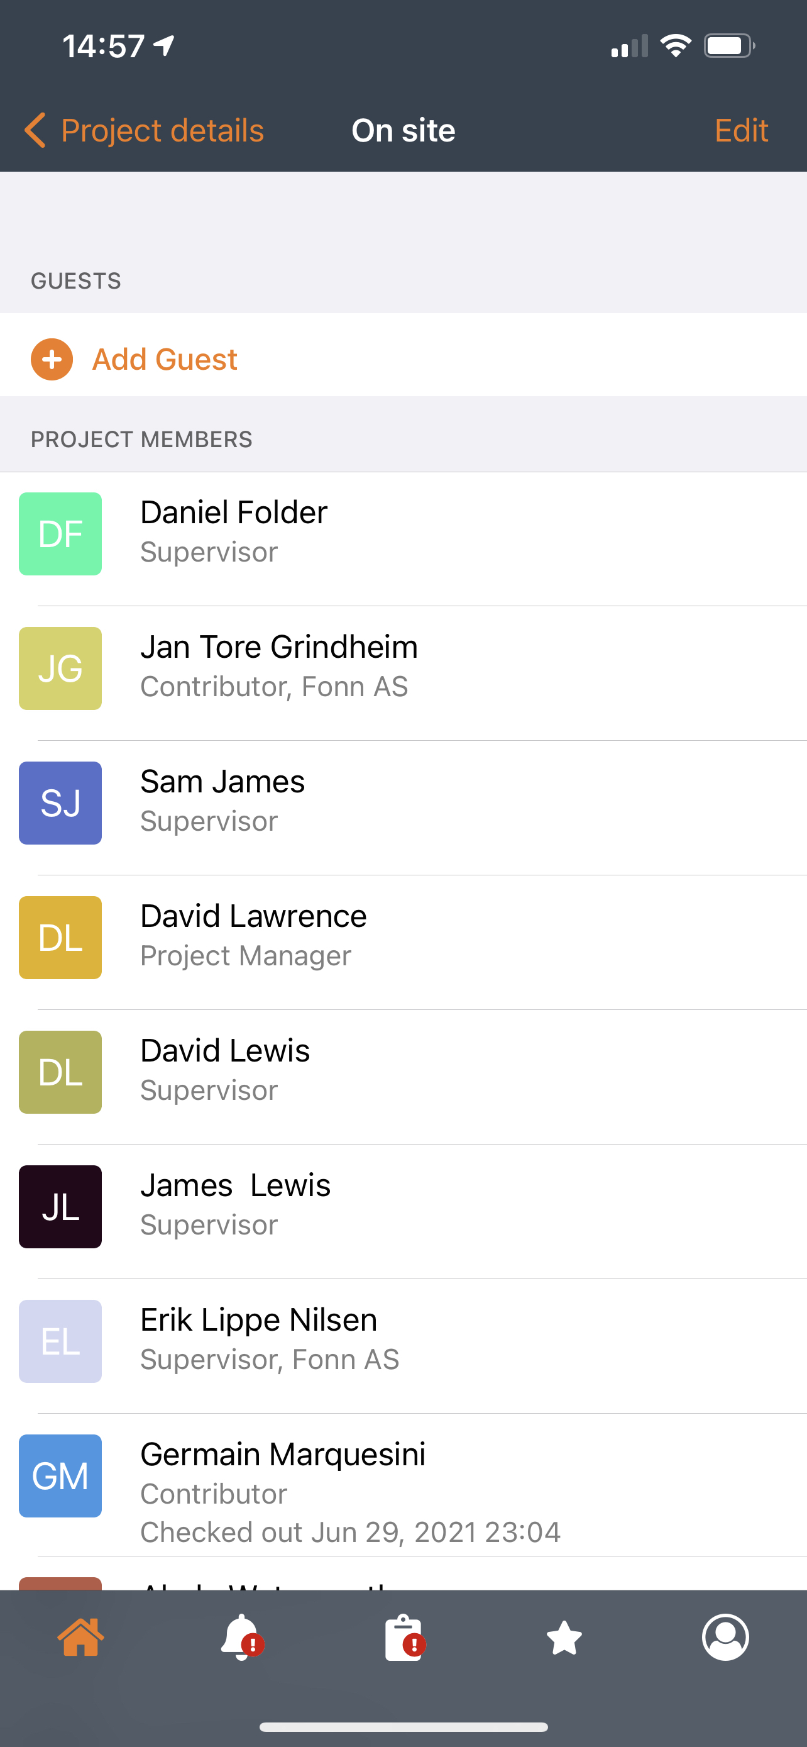Open David Lawrence Project Manager entry
This screenshot has width=807, height=1747.
tap(404, 937)
